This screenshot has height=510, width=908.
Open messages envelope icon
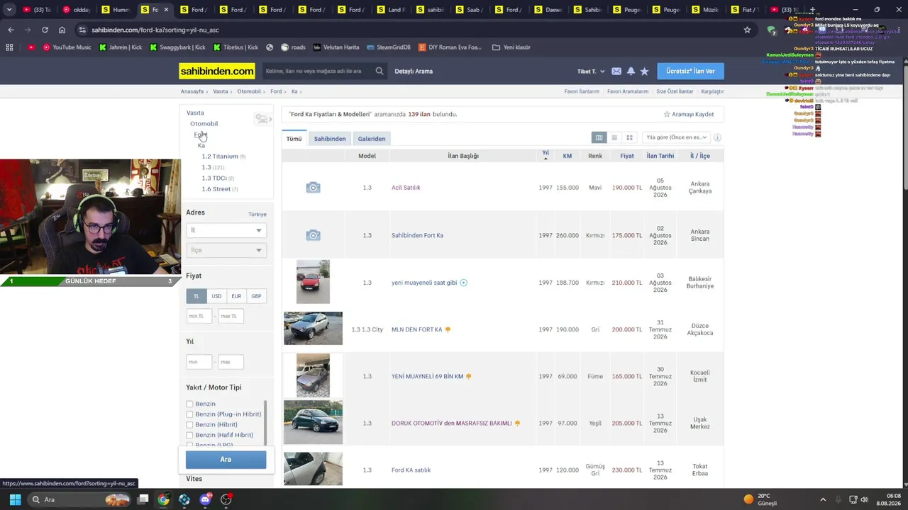pyautogui.click(x=616, y=71)
